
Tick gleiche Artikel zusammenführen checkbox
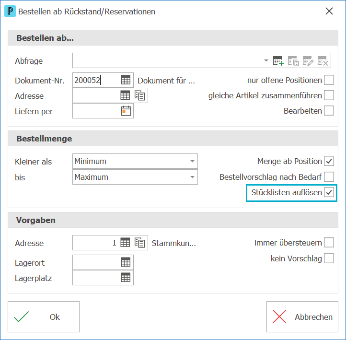click(329, 95)
